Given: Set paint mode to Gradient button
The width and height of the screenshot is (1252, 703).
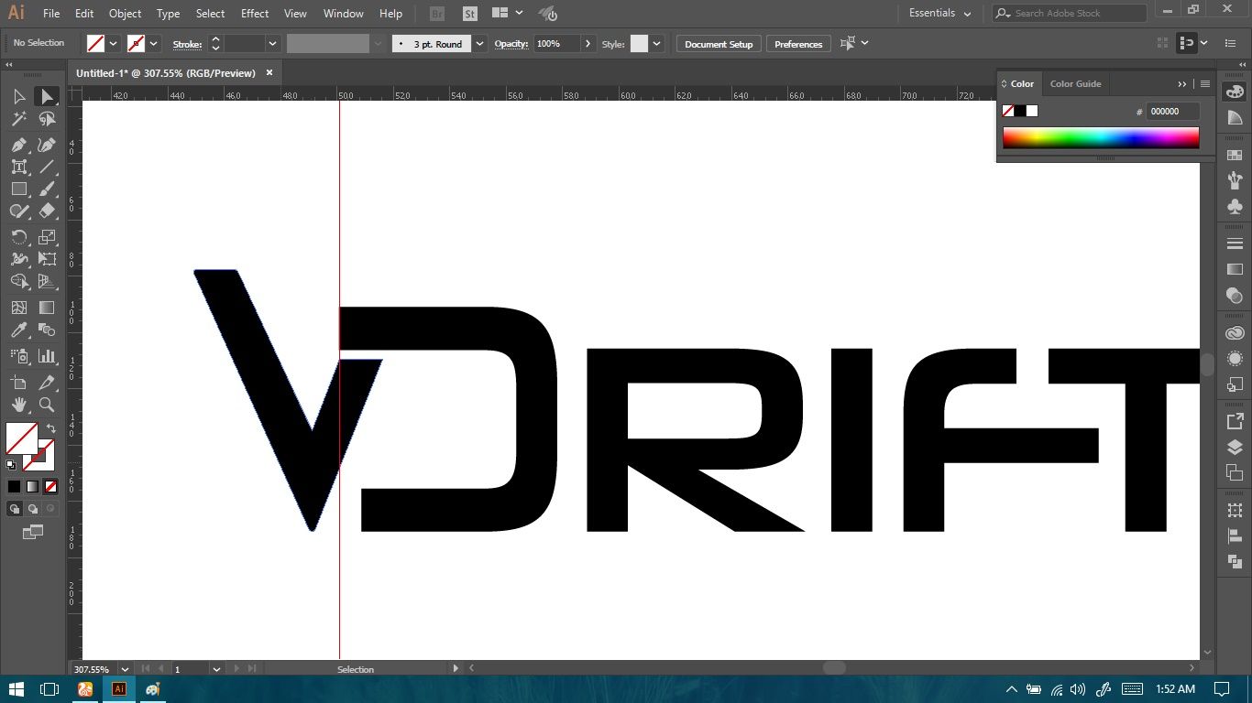Looking at the screenshot, I should [x=32, y=486].
